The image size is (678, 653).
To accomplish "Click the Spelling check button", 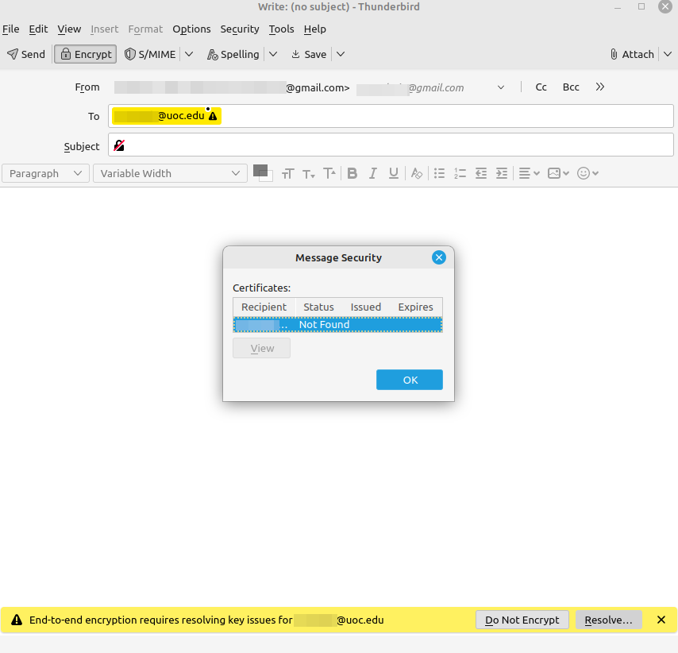I will pos(233,54).
